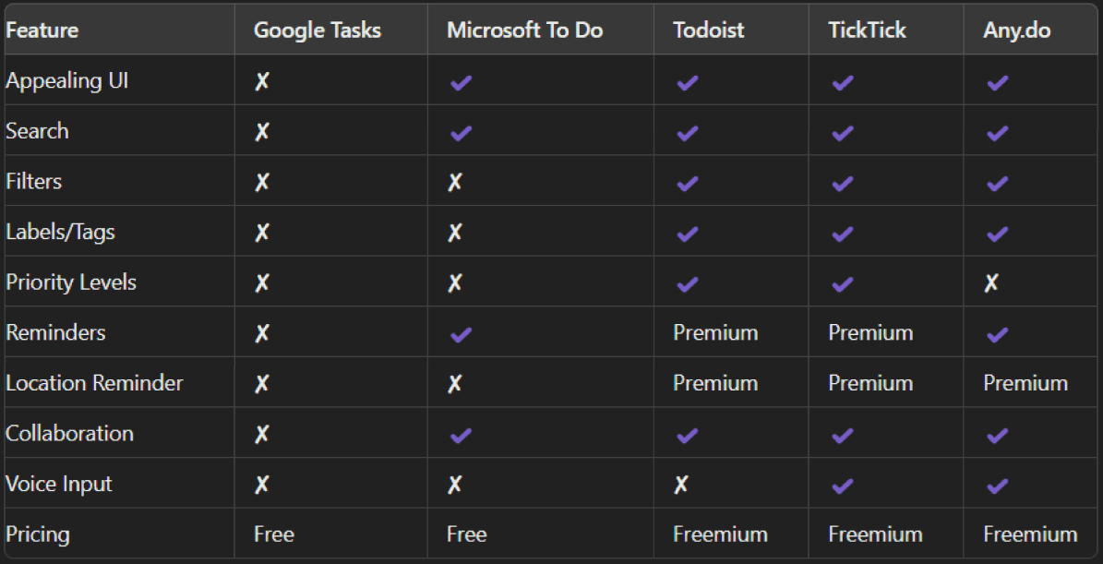The width and height of the screenshot is (1103, 564).
Task: Click the TickTick Voice Input checkmark
Action: pos(842,485)
